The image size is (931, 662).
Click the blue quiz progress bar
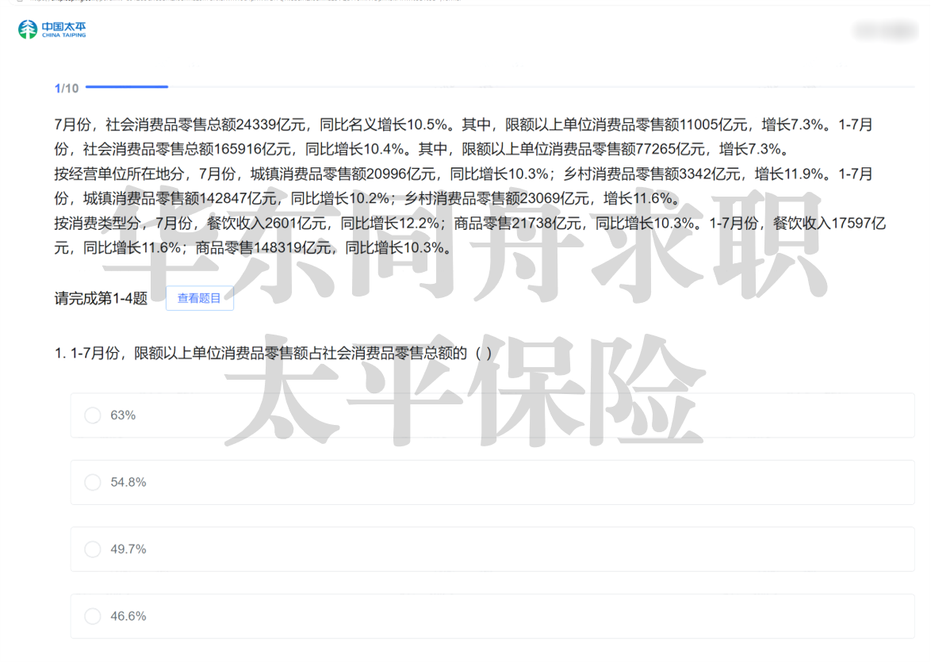click(127, 86)
